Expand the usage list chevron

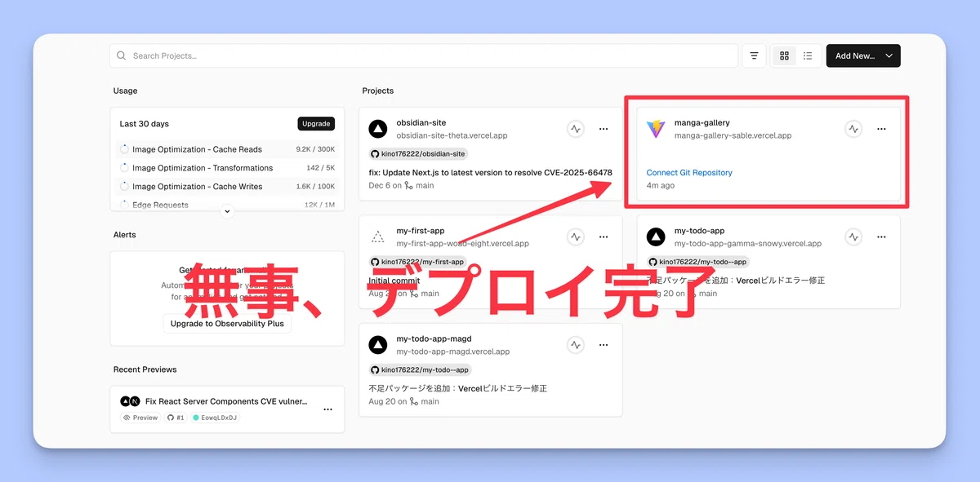[x=227, y=211]
